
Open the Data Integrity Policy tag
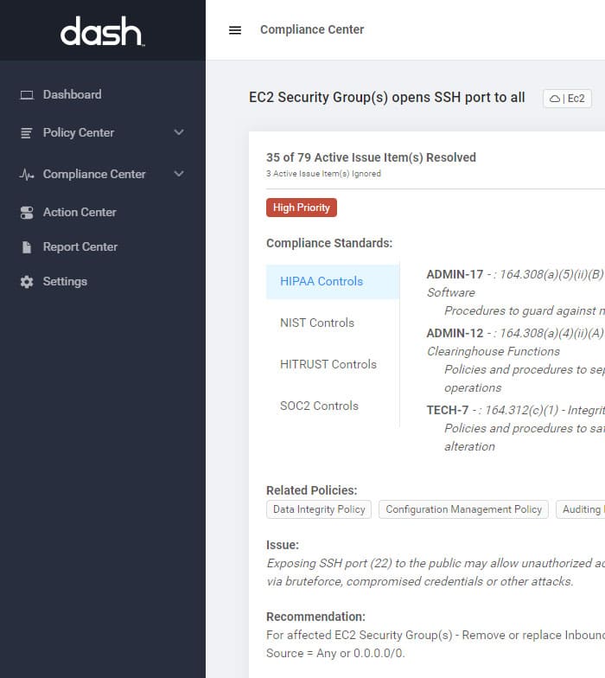tap(319, 509)
